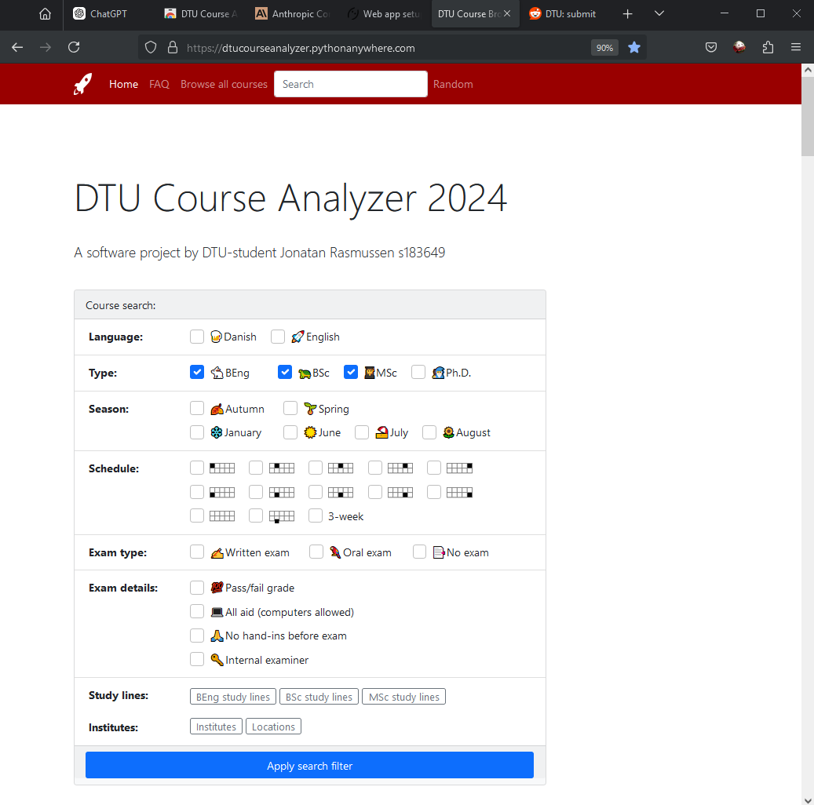Screen dimensions: 814x805
Task: Open Pocket save icon
Action: click(x=711, y=48)
